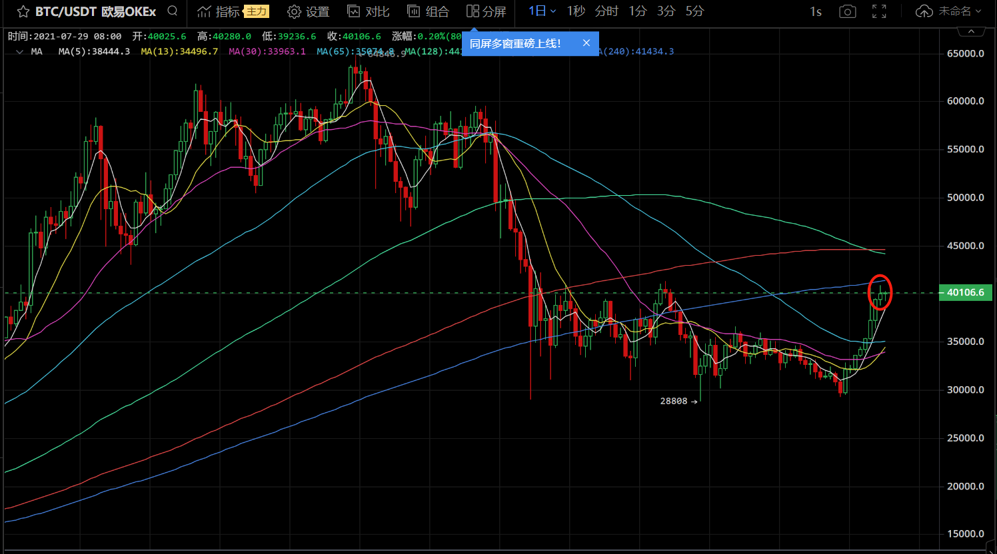997x554 pixels.
Task: Enter fullscreen chart mode
Action: pos(879,11)
